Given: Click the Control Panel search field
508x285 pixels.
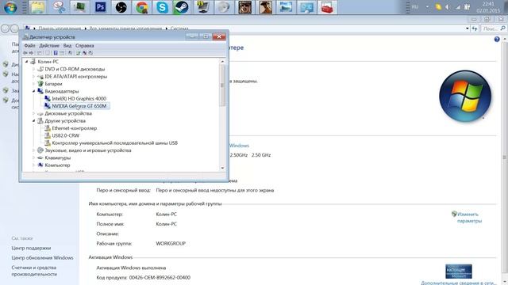Looking at the screenshot, I should coord(494,28).
